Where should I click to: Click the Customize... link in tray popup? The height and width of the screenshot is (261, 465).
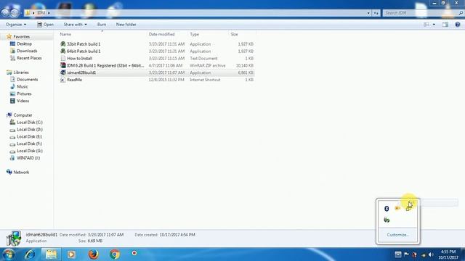tap(397, 235)
